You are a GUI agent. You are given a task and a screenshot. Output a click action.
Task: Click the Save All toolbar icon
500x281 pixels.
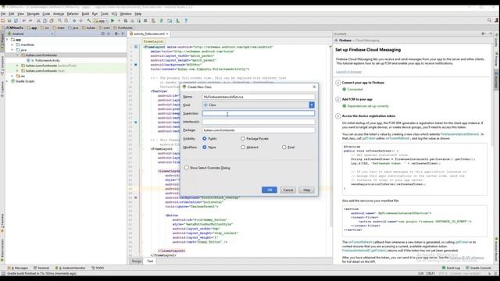tap(9, 21)
